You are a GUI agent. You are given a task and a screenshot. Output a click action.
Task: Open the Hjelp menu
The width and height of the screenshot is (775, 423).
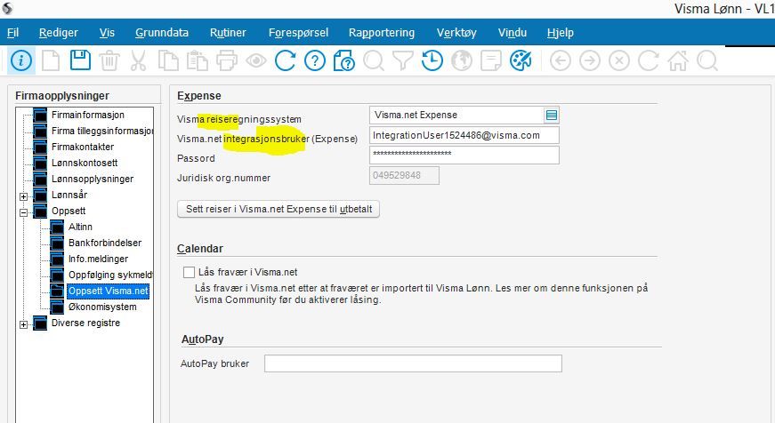point(560,33)
